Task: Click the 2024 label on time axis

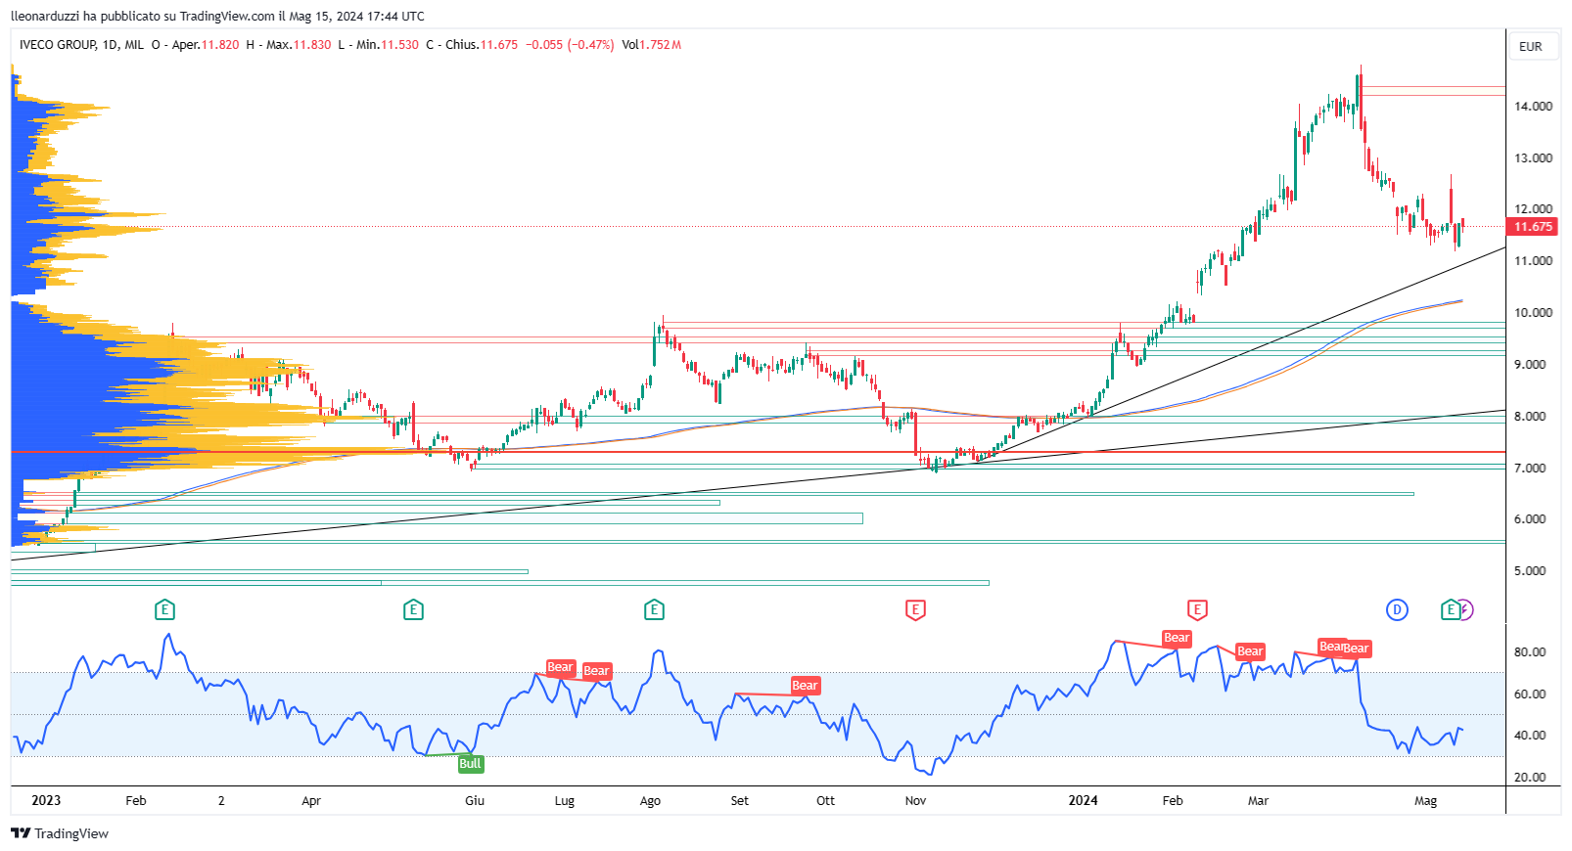Action: 1083,800
